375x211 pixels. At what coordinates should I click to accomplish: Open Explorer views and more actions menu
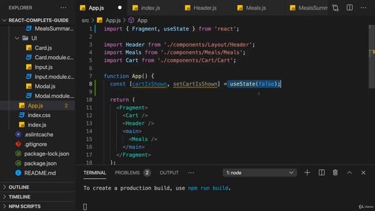63,8
